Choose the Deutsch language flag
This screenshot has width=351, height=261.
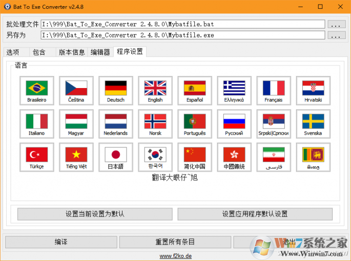116,91
